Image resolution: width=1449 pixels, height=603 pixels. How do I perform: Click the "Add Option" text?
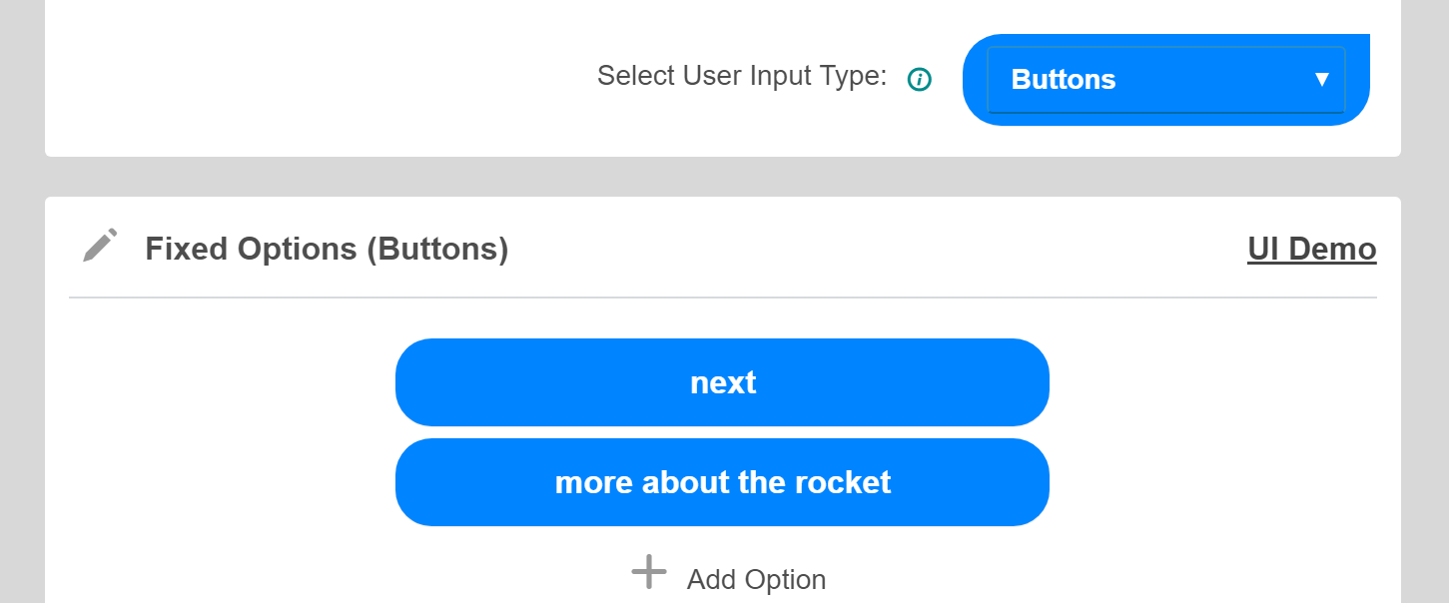(756, 580)
